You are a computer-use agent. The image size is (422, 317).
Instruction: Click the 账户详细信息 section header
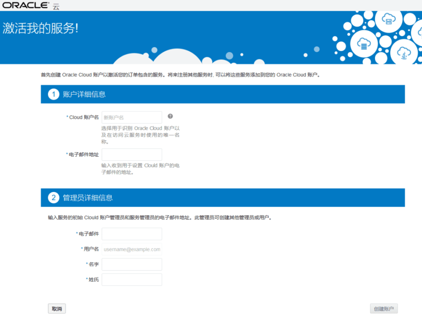(x=223, y=94)
